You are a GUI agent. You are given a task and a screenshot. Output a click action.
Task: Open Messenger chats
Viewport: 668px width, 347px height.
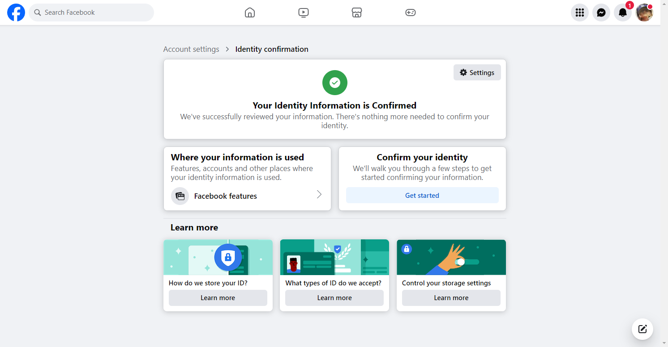point(601,13)
